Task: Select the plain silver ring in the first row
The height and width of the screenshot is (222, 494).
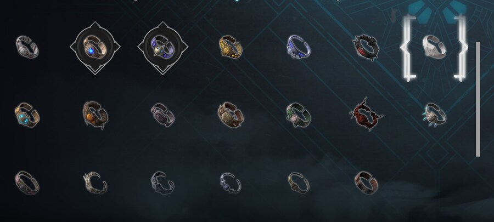Action: click(x=27, y=47)
